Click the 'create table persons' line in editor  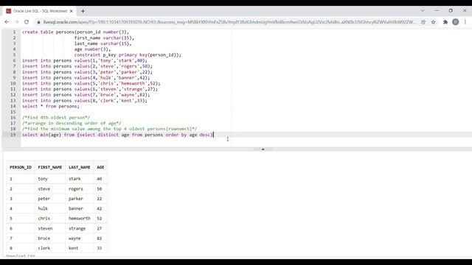[x=75, y=32]
